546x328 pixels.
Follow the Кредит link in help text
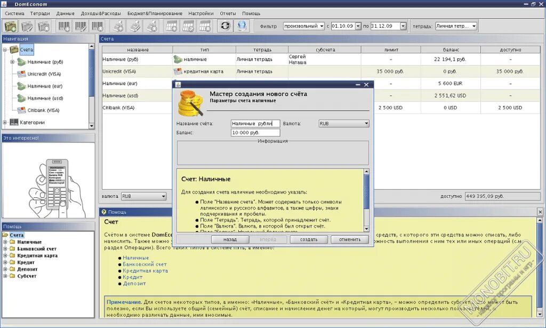click(x=132, y=277)
